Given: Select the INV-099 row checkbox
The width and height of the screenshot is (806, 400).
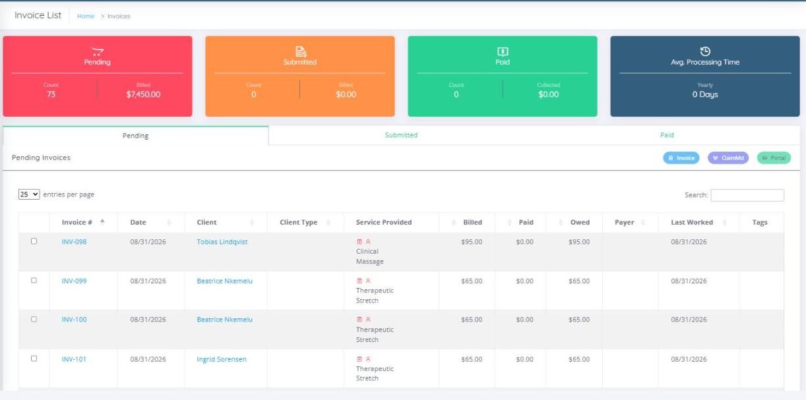Looking at the screenshot, I should pyautogui.click(x=34, y=280).
